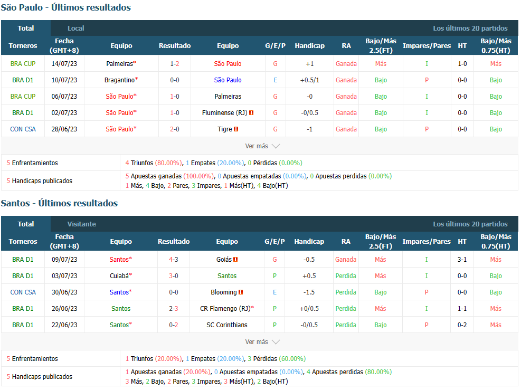Open 'Los últimos 20 partidos' selector for São Paulo
The width and height of the screenshot is (521, 390).
pos(470,28)
